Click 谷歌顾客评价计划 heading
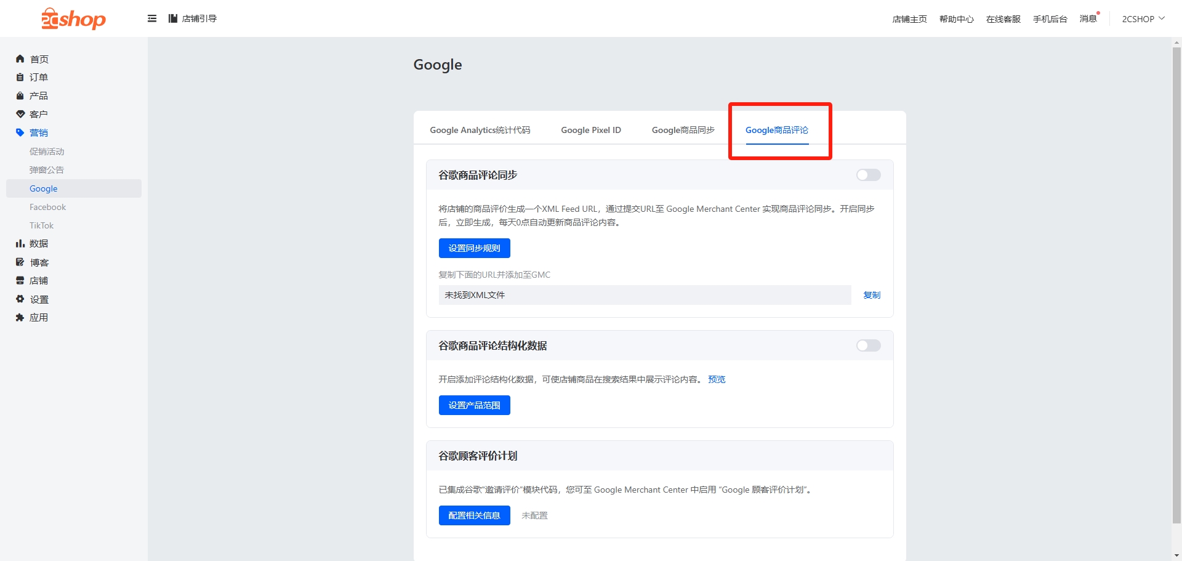The width and height of the screenshot is (1182, 561). 478,456
